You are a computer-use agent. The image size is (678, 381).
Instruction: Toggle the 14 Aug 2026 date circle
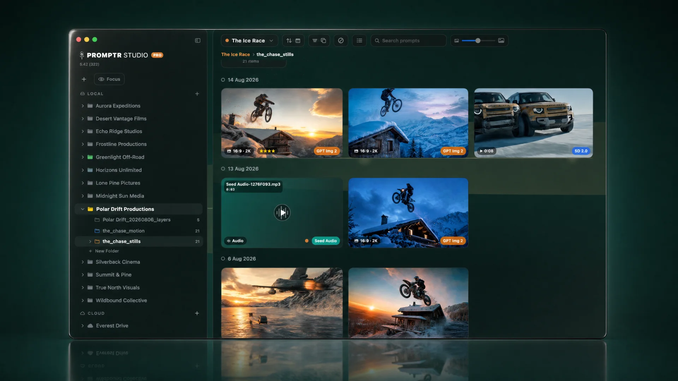tap(223, 80)
